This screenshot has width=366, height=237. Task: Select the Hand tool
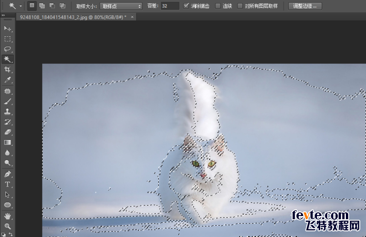point(7,216)
